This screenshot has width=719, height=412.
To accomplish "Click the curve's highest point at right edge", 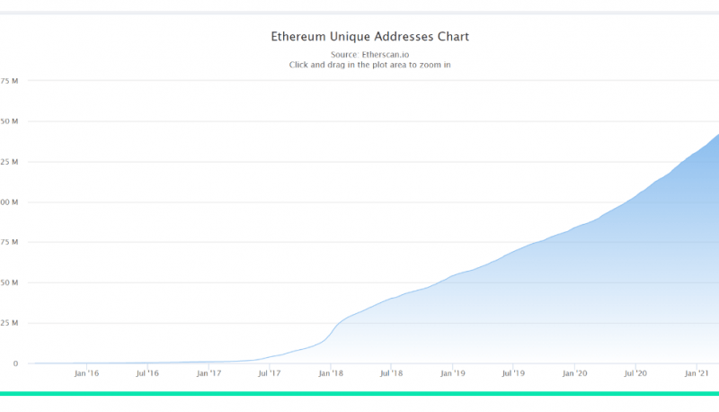I will coord(716,136).
